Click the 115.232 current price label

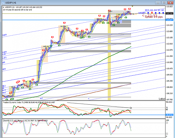[x=169, y=13]
